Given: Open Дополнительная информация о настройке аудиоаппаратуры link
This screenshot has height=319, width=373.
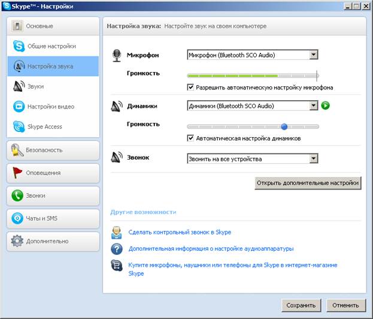Looking at the screenshot, I should (x=211, y=249).
